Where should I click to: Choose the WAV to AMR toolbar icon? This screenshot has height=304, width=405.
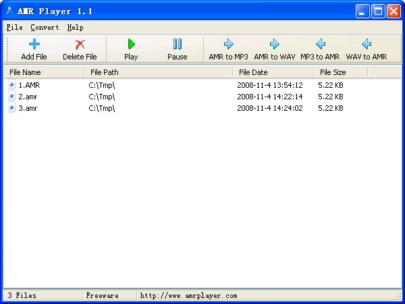[366, 45]
